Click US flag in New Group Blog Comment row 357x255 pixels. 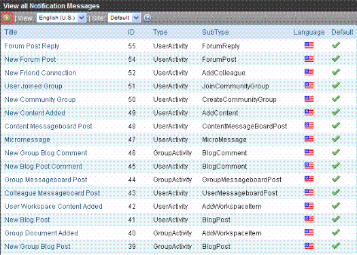309,152
